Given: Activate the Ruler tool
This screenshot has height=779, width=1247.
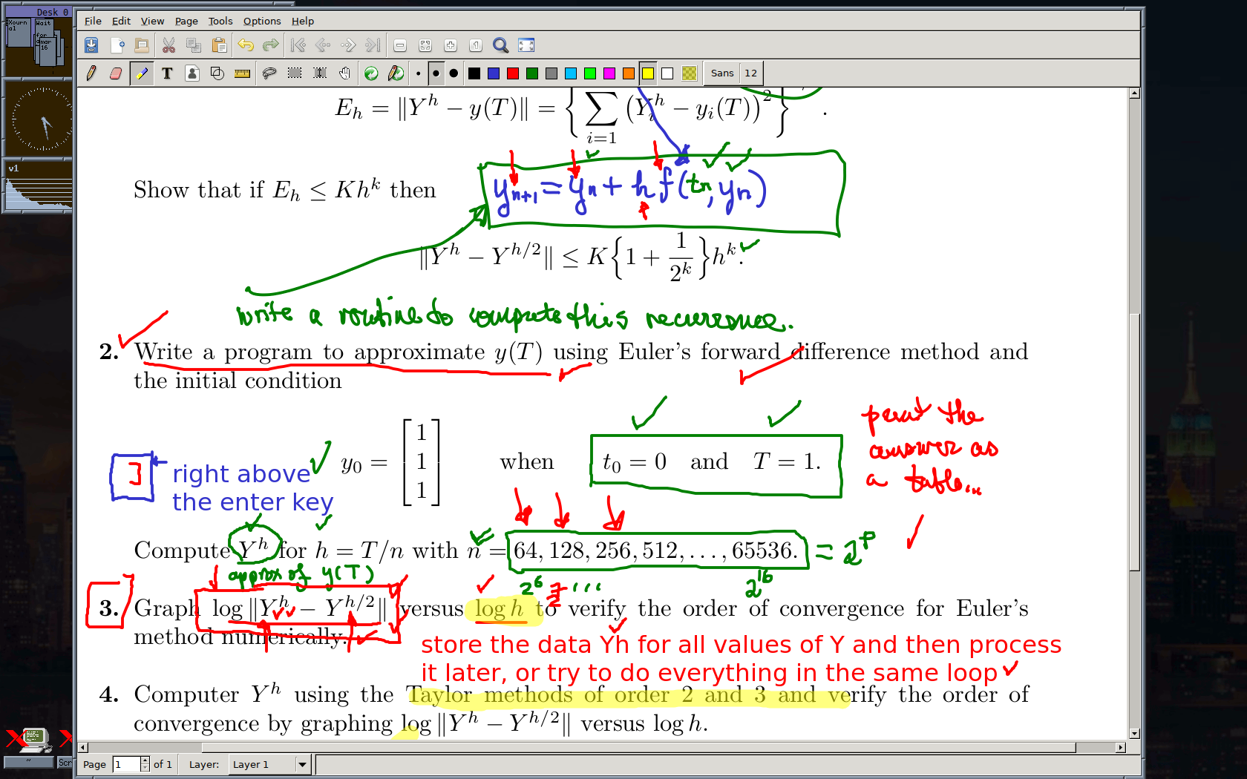Looking at the screenshot, I should click(242, 73).
